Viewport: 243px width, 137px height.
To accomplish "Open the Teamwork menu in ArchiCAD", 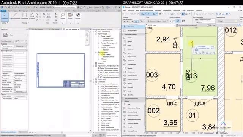I will 176,10.
